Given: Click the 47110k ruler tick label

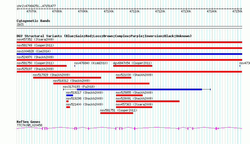Looking at the screenshot, I should click(135, 11).
